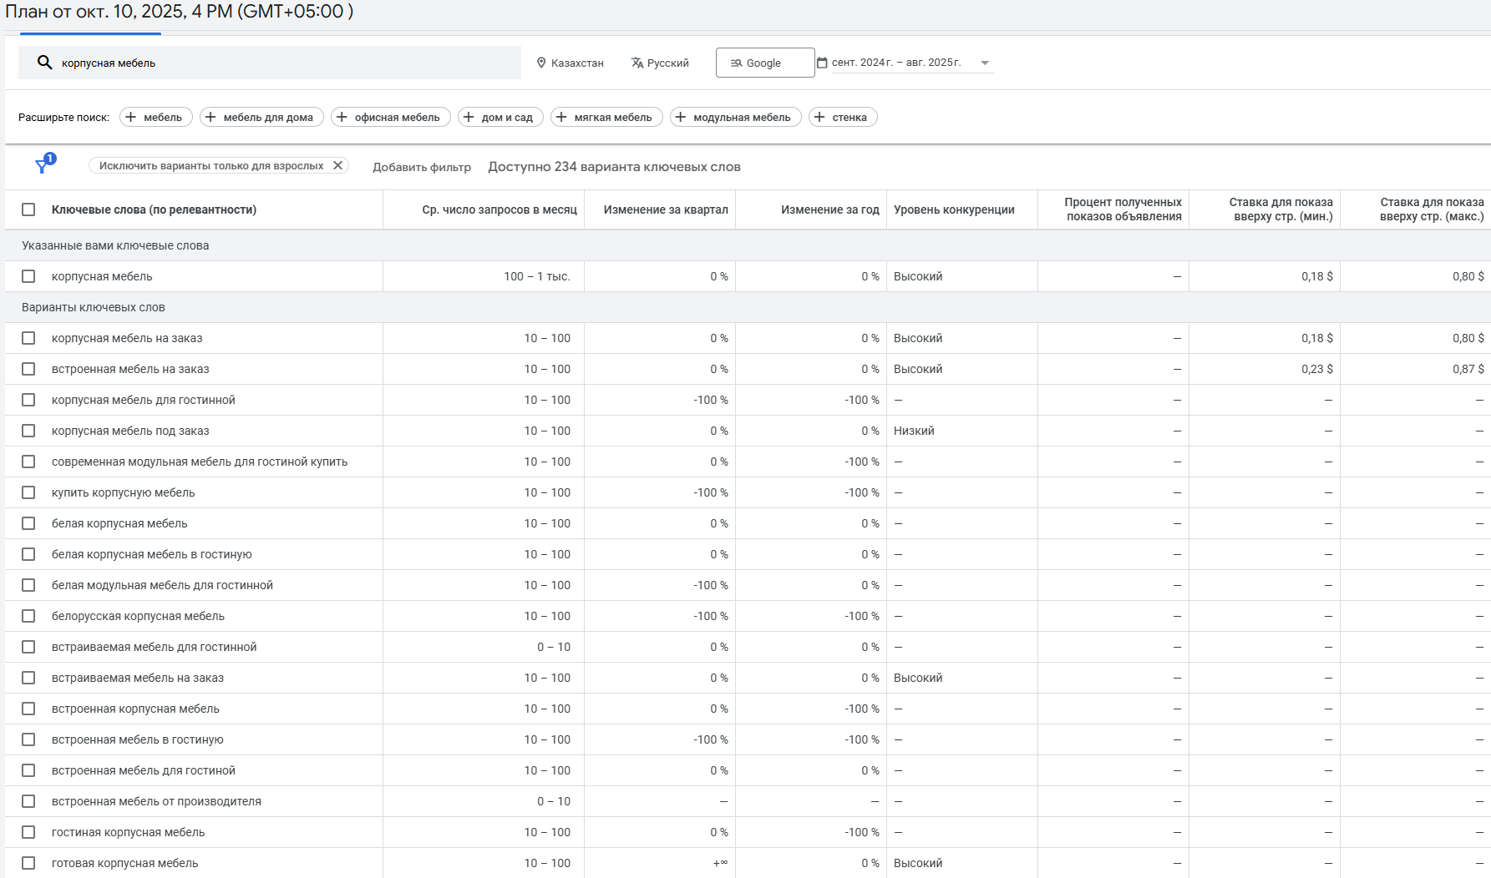The image size is (1491, 878).
Task: Click the Русский language translate icon
Action: 637,63
